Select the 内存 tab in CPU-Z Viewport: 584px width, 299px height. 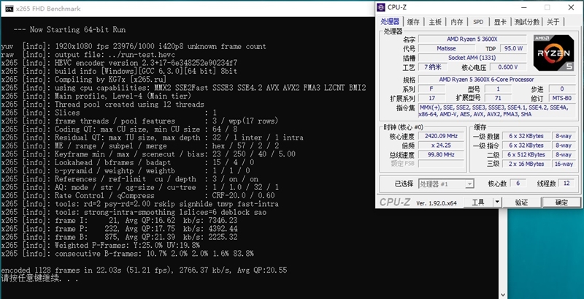click(x=457, y=22)
